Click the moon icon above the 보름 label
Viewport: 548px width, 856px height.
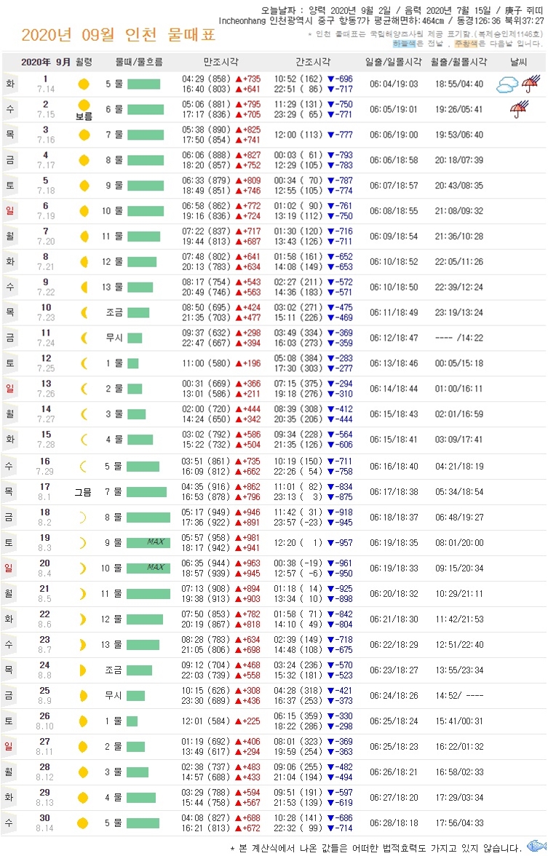point(84,105)
